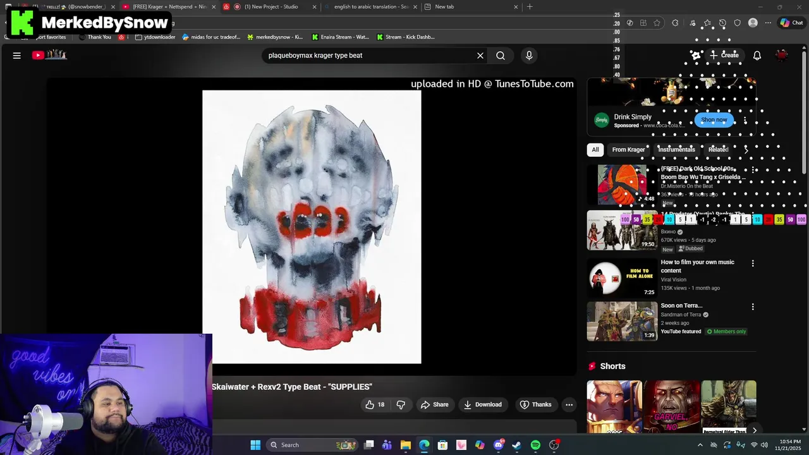Open the YouTube hamburger guide menu

(17, 55)
